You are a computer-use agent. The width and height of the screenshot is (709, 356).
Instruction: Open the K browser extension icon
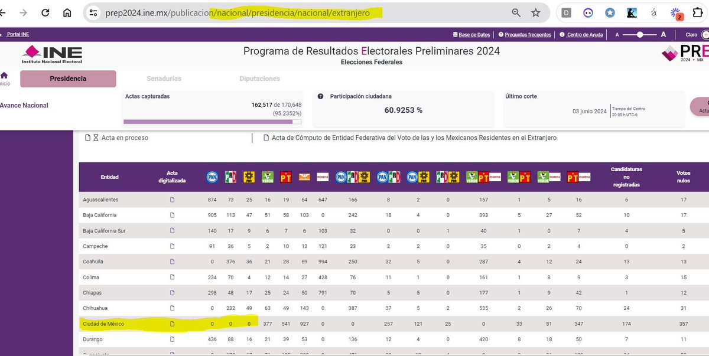tap(632, 12)
